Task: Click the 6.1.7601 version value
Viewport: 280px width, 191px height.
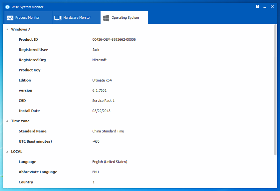Action: 99,90
